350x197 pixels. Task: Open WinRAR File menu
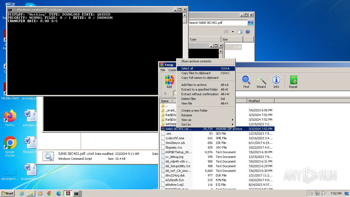click(163, 70)
